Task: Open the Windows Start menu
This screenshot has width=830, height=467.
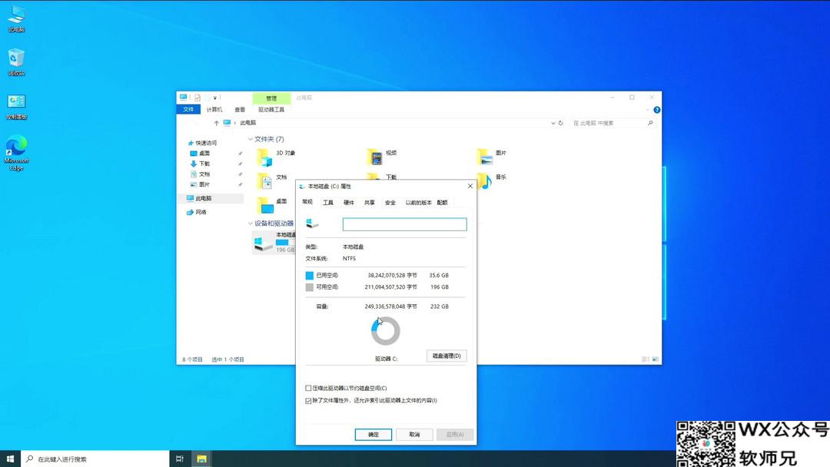Action: [x=10, y=459]
